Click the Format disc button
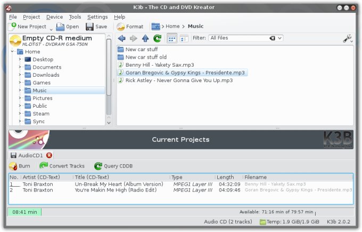The height and width of the screenshot is (232, 362). click(x=130, y=27)
